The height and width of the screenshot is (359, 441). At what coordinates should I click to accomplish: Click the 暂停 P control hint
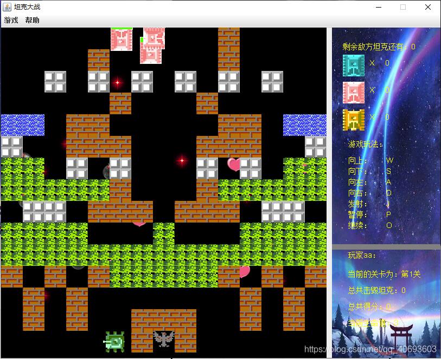click(x=369, y=215)
